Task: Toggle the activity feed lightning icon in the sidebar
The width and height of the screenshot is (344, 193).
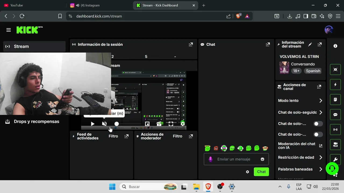Action: (335, 85)
